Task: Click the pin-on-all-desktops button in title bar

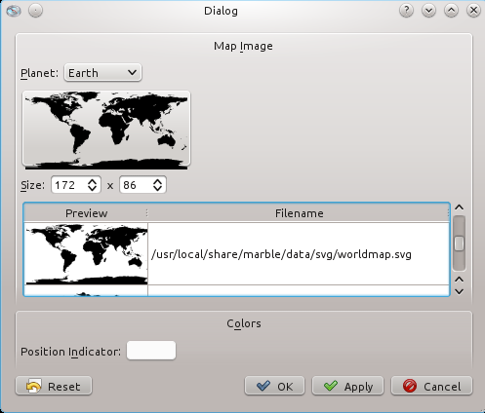Action: (x=35, y=11)
